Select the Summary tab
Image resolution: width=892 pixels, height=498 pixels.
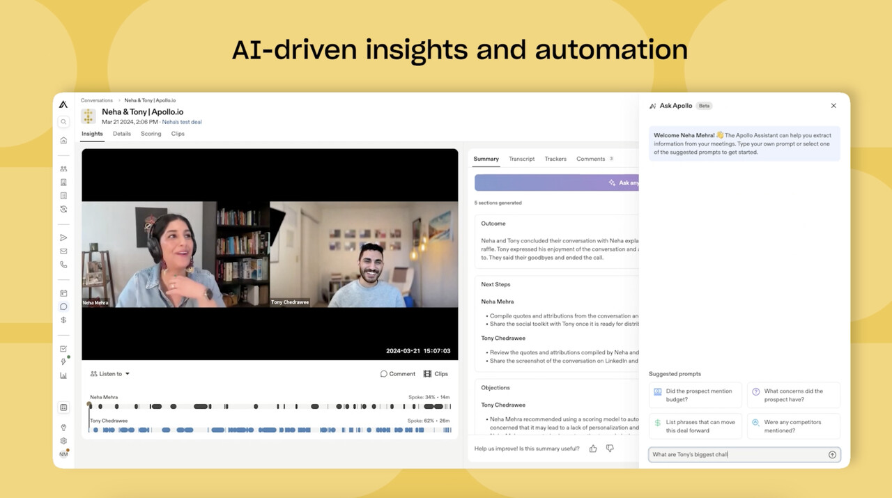point(486,159)
